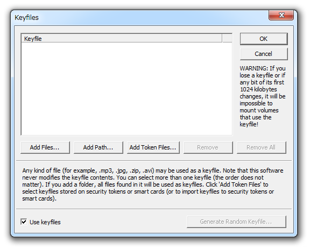Click the divider at Keyfile header's right edge

(222, 38)
